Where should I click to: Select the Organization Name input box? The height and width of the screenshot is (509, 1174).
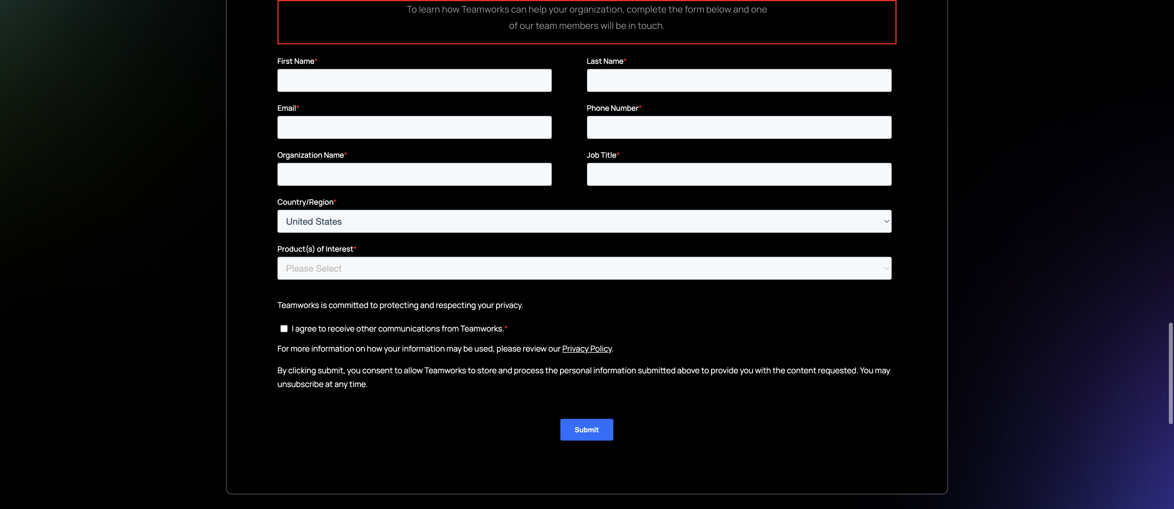tap(414, 174)
